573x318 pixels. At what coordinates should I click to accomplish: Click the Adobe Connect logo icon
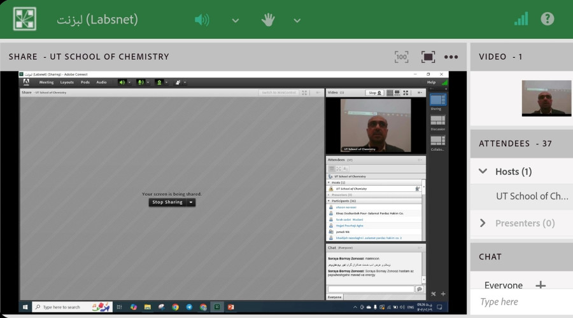[x=24, y=19]
